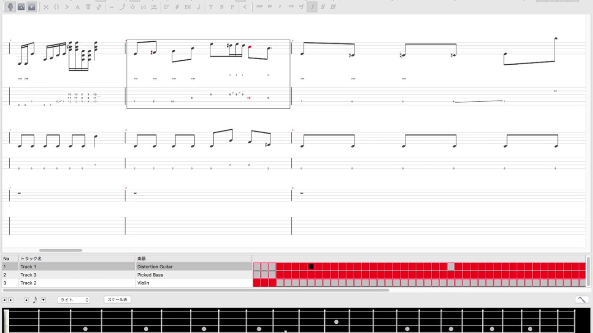This screenshot has height=333, width=593.
Task: Apply the tremolo picking effect
Action: (177, 7)
